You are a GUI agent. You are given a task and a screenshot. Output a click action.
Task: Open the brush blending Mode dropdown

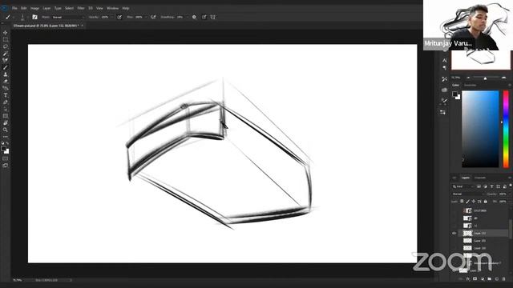pyautogui.click(x=68, y=17)
